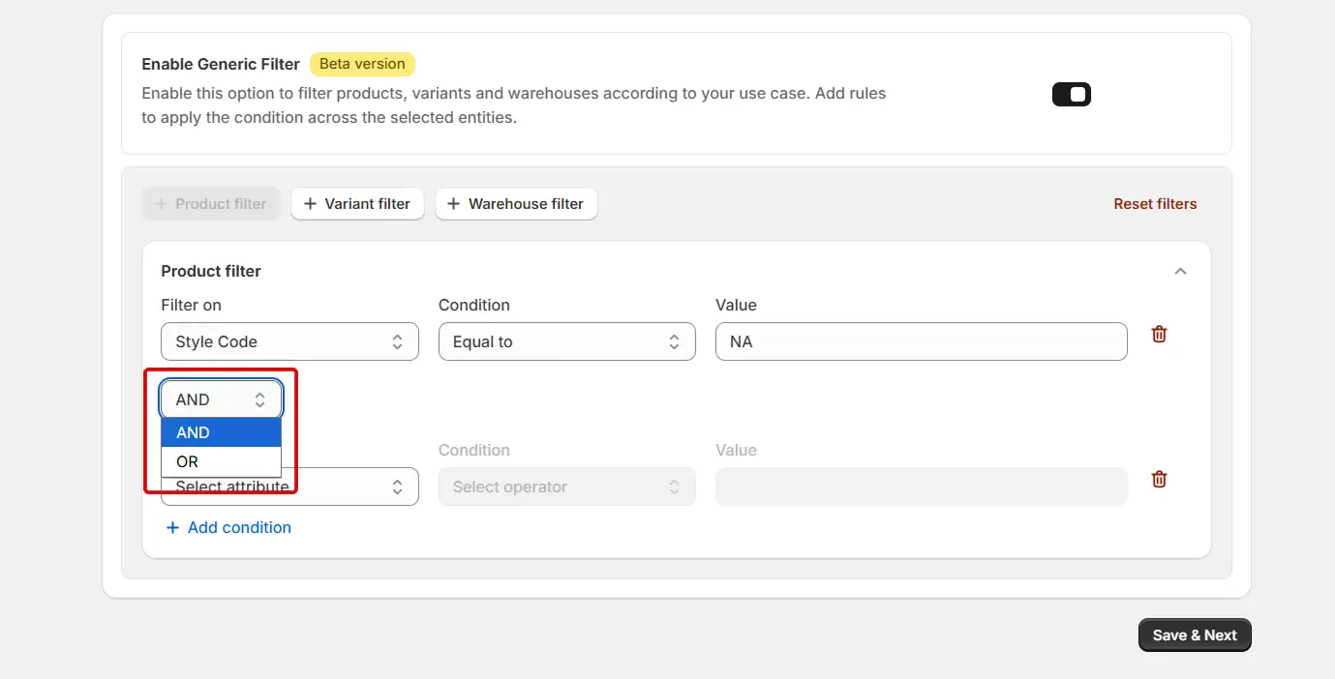Click the Beta version badge
This screenshot has height=679, width=1335.
(x=362, y=64)
